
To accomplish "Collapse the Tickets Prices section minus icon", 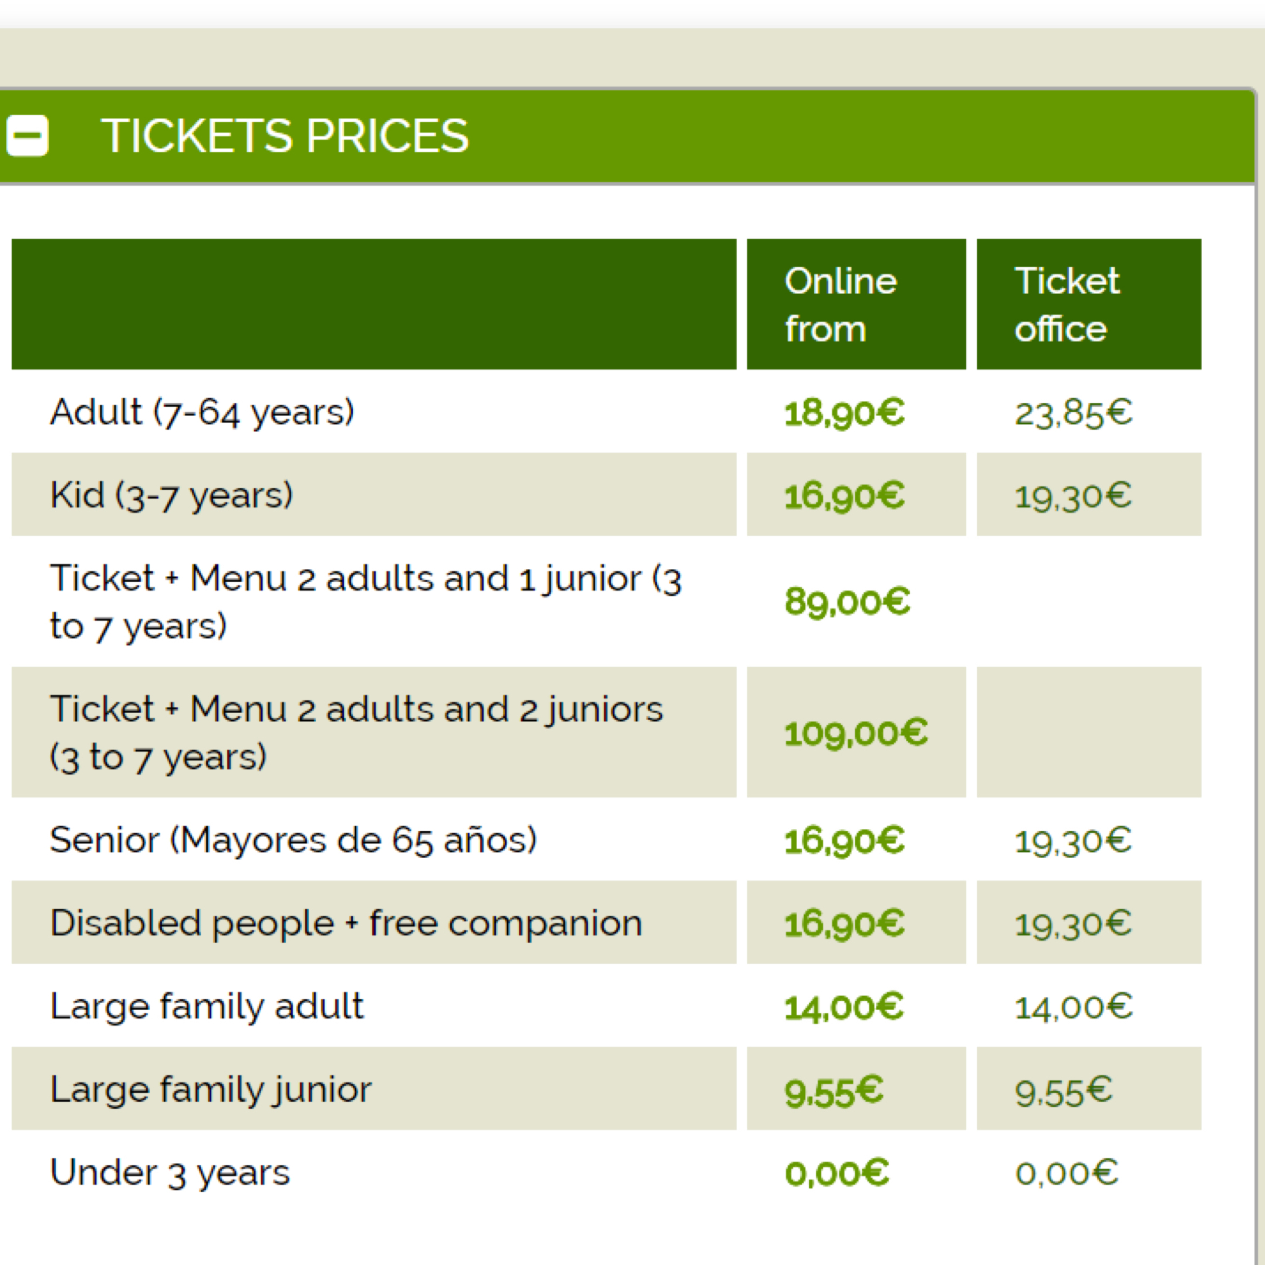I will 28,136.
